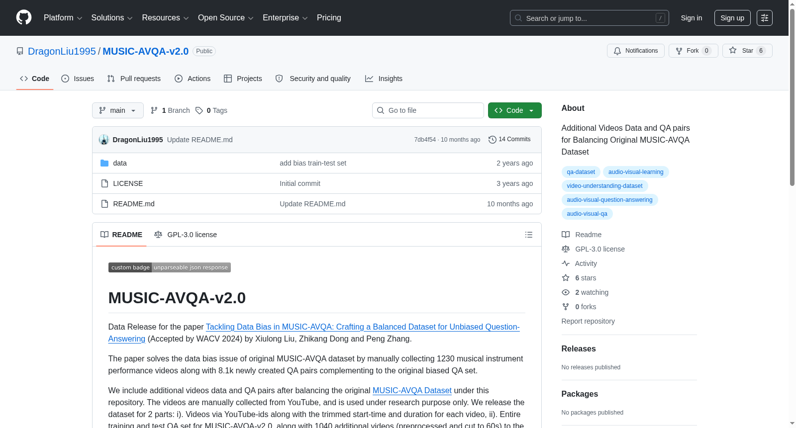Click the tag icon beside Tags
The width and height of the screenshot is (796, 428).
point(199,110)
